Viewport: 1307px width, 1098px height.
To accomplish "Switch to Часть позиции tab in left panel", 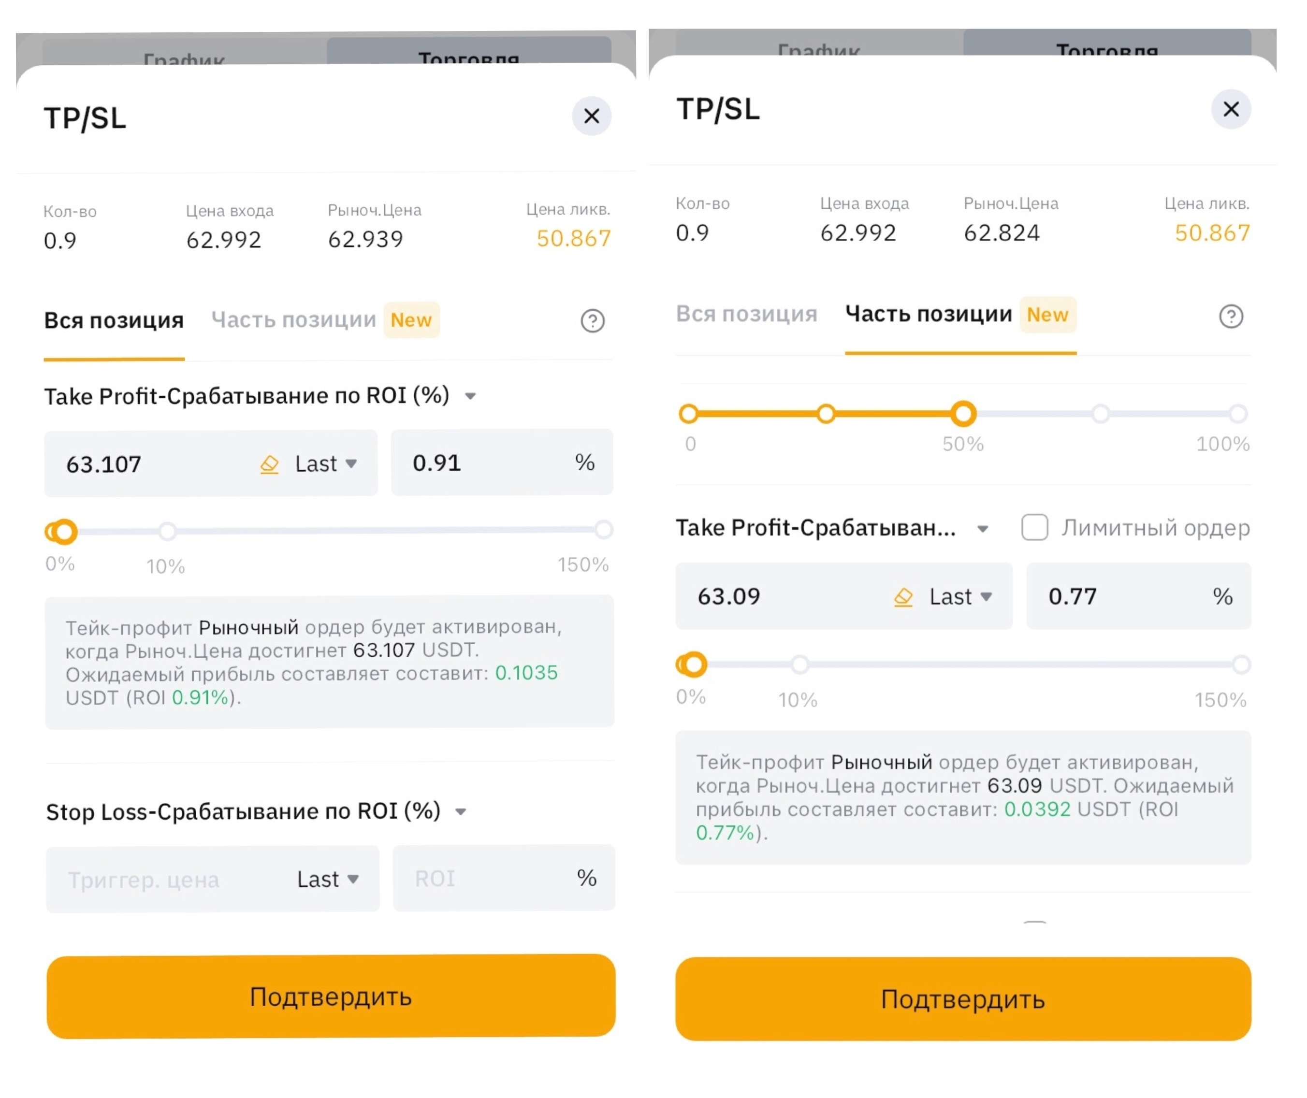I will click(294, 320).
